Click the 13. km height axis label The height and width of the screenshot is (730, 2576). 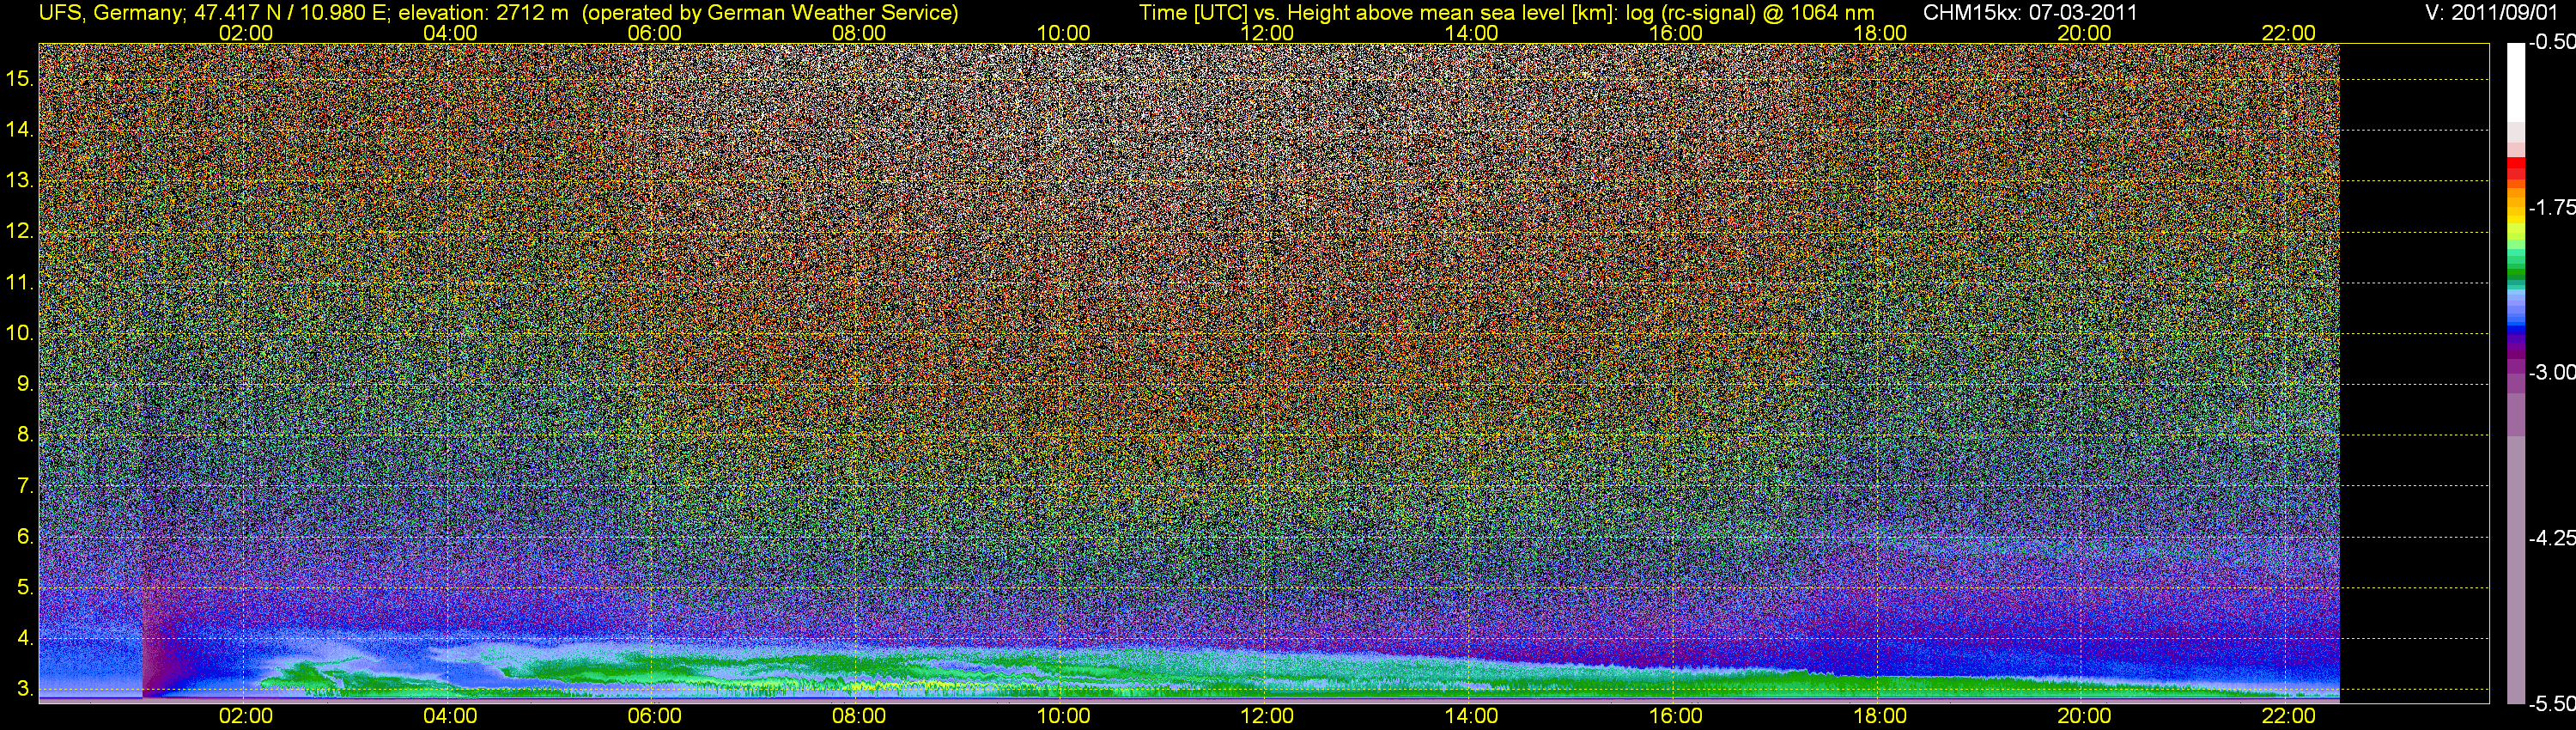click(20, 180)
